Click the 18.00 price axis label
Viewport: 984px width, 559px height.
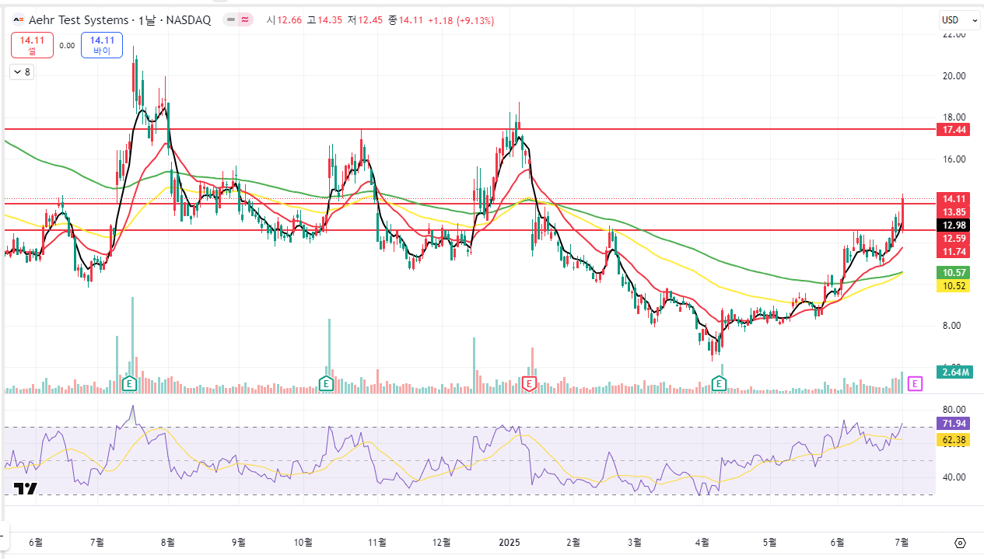tap(954, 117)
